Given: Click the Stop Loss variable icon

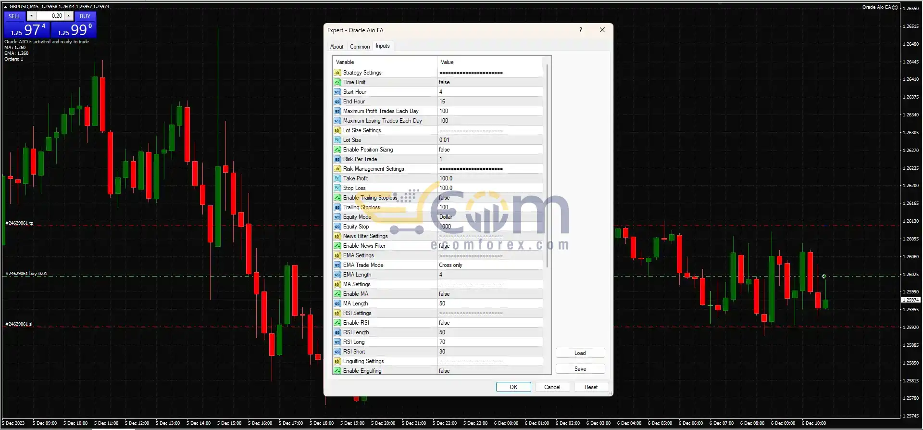Looking at the screenshot, I should click(337, 188).
